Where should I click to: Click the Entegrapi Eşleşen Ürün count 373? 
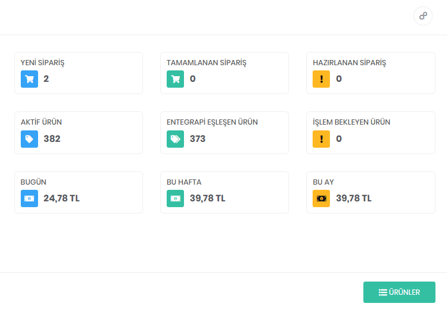click(x=197, y=139)
